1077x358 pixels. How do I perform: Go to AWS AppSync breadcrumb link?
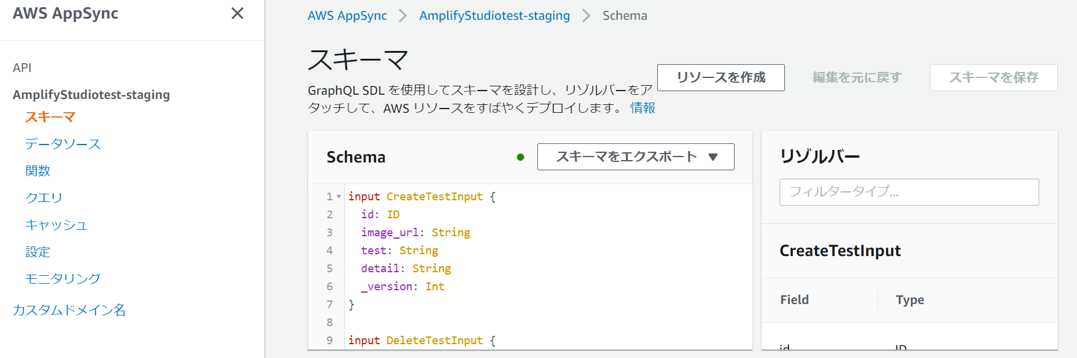coord(347,16)
